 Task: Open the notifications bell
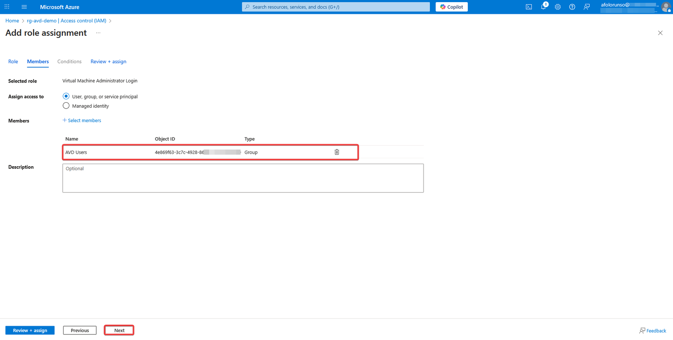point(543,7)
